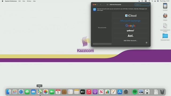Open Notes from the Dock

coord(77,92)
